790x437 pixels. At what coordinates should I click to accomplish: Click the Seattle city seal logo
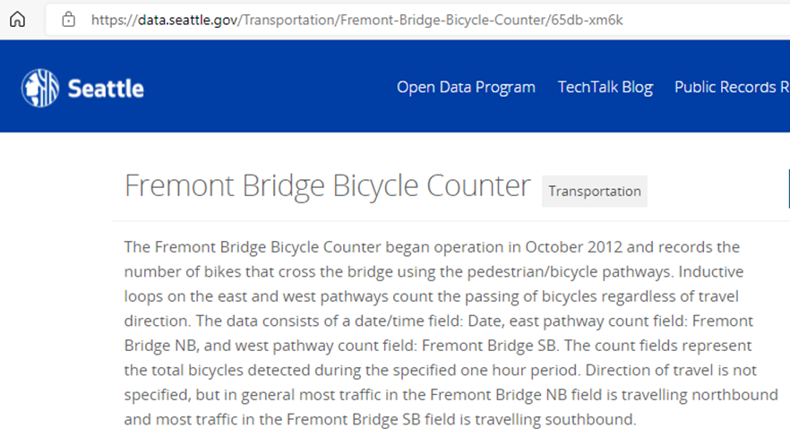click(39, 87)
